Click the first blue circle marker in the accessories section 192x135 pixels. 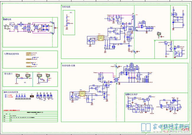6,95
